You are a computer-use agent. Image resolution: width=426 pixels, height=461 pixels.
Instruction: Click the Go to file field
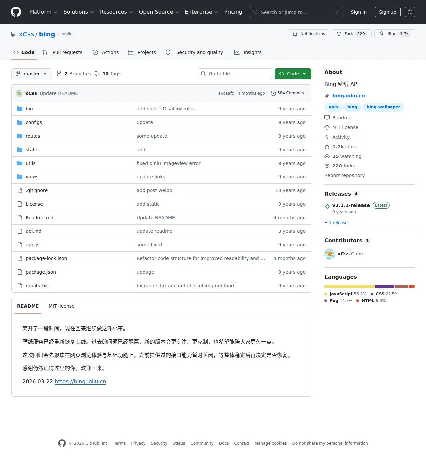[235, 74]
